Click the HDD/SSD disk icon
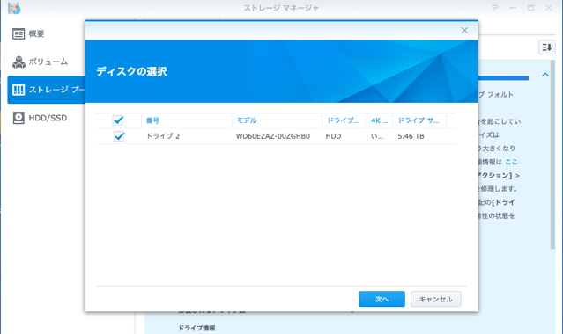This screenshot has width=563, height=334. [x=19, y=118]
